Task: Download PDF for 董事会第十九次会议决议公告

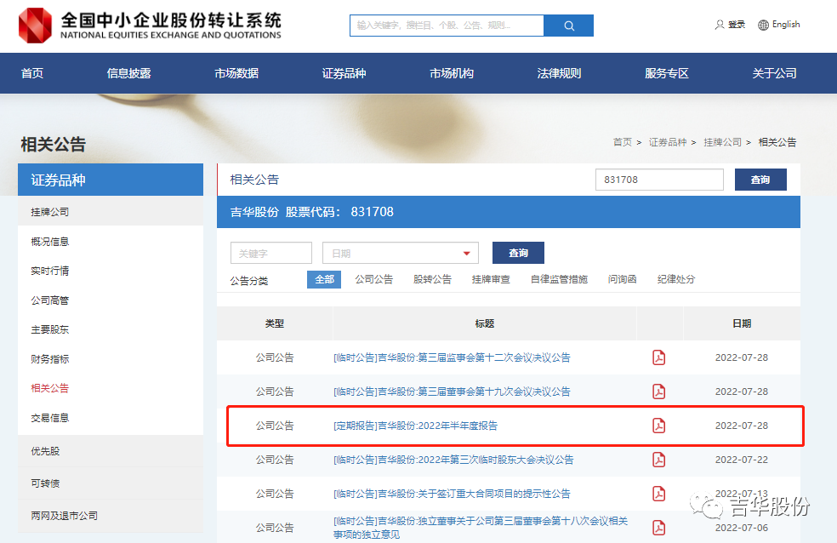Action: click(658, 392)
